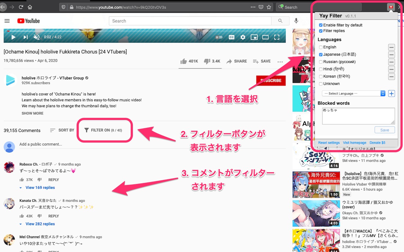Open the hololive channel avatar
Screen dimensions: 404x252
point(10,81)
